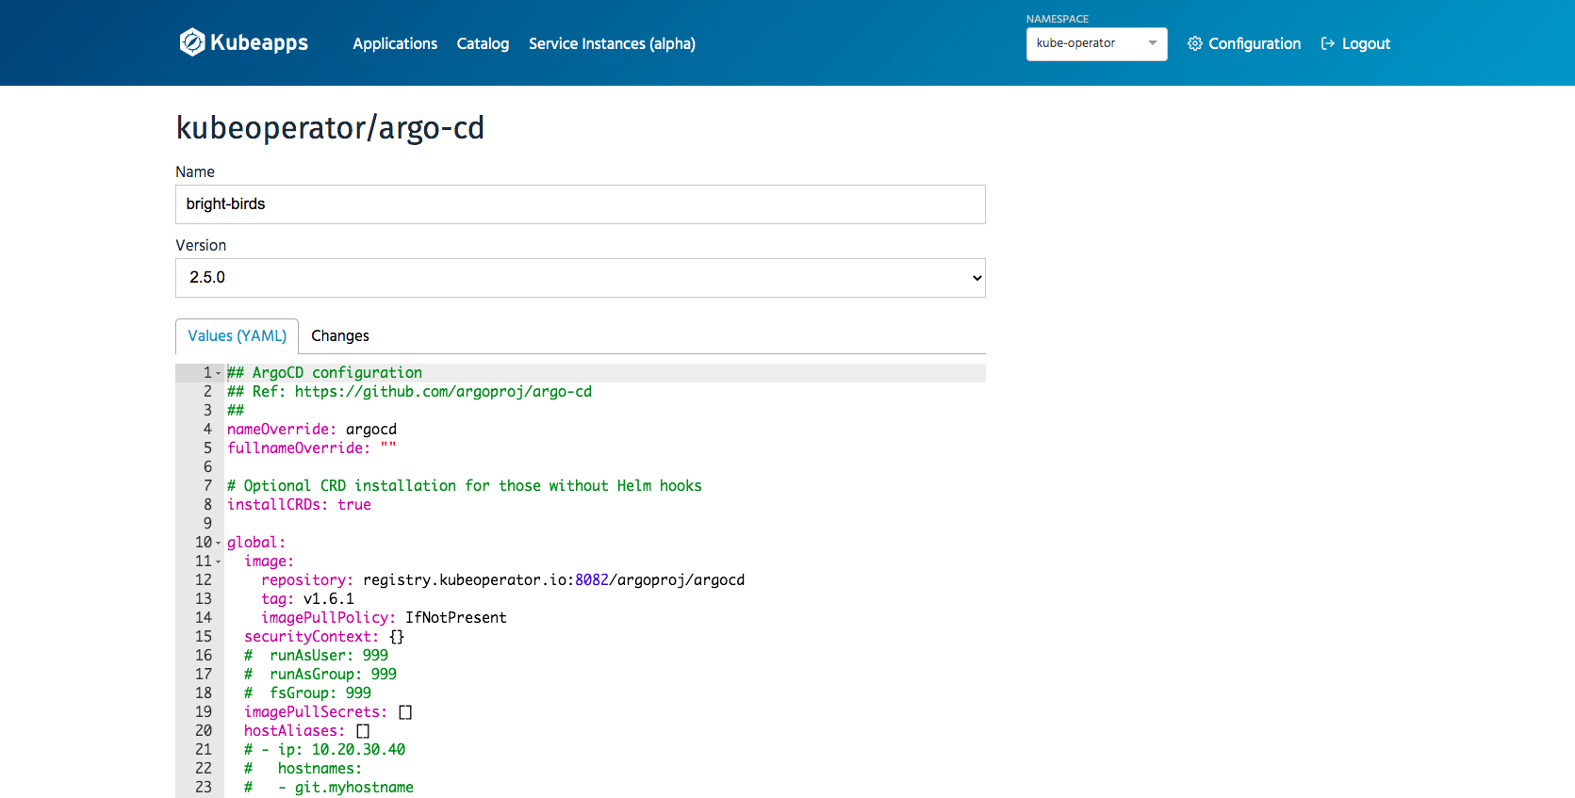
Task: Click the nameOverride: argocd line
Action: [312, 430]
